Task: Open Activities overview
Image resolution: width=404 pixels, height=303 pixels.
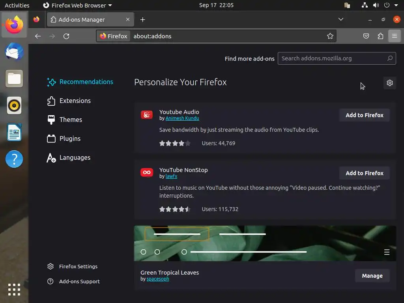Action: pyautogui.click(x=17, y=5)
